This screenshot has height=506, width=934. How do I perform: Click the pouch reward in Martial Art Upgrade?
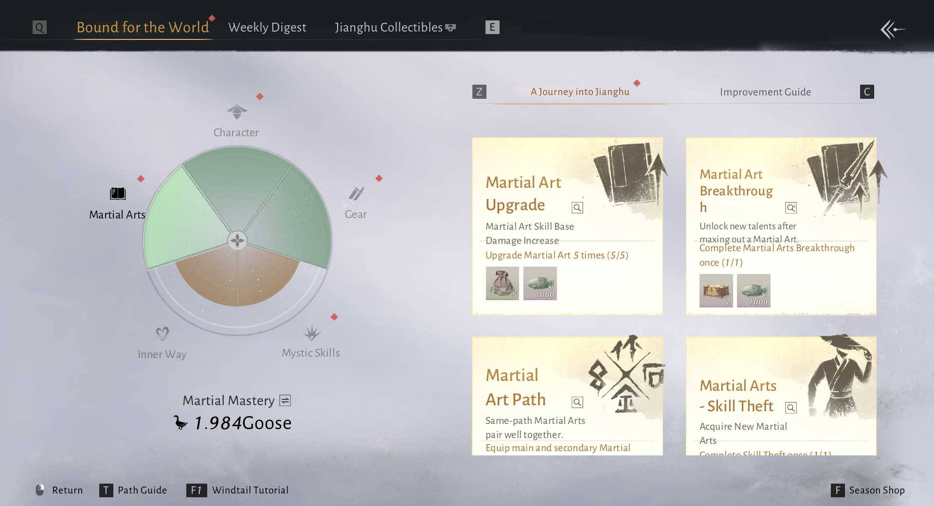coord(503,283)
